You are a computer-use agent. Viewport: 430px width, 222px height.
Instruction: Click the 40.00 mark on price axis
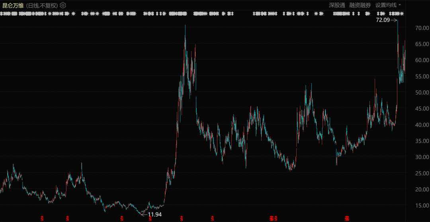421,125
